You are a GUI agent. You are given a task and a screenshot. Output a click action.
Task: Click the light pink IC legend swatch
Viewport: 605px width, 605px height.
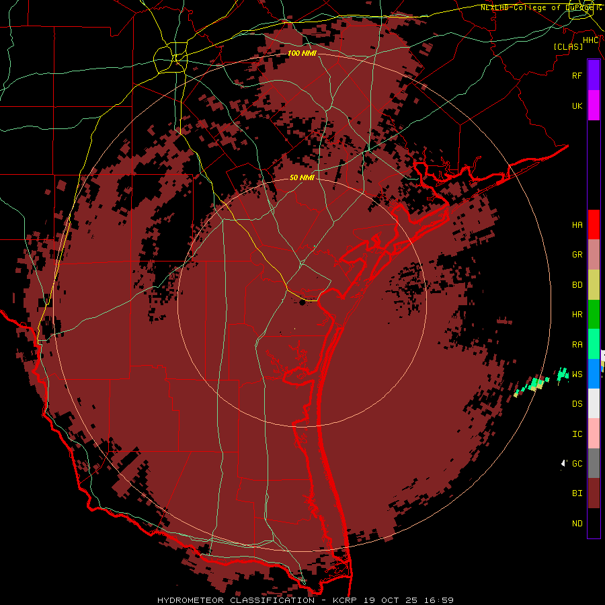point(594,434)
